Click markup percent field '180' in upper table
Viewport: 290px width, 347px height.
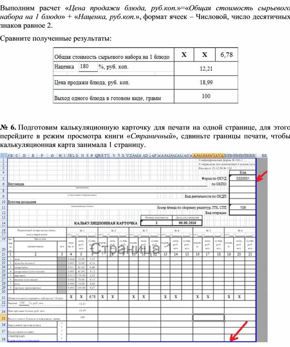point(88,66)
